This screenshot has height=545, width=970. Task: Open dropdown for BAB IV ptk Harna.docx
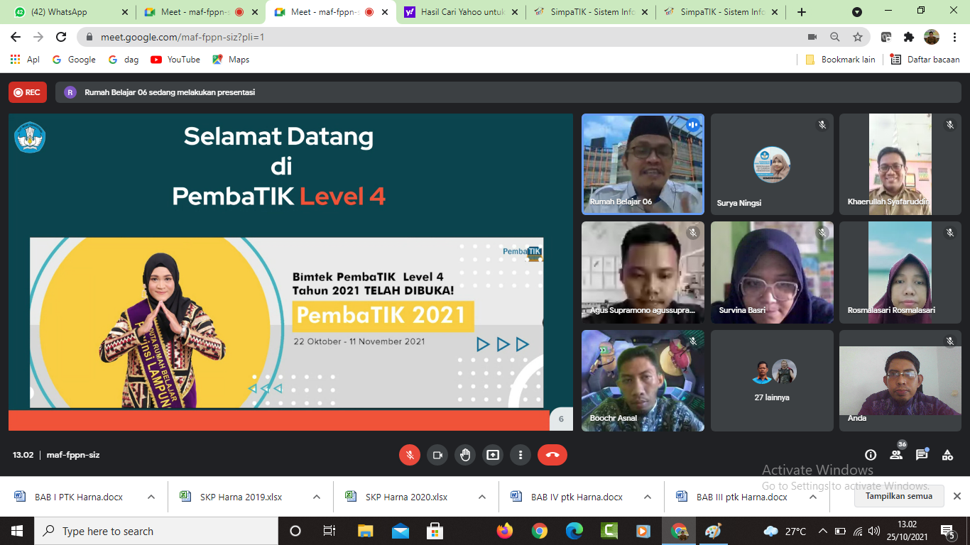click(647, 497)
